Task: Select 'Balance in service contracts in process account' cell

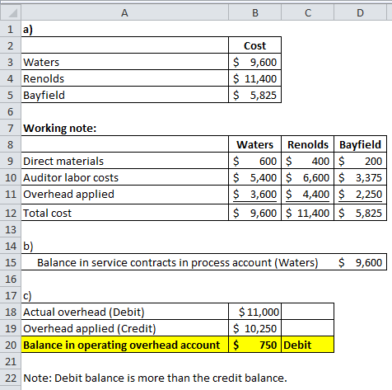Action: [177, 262]
